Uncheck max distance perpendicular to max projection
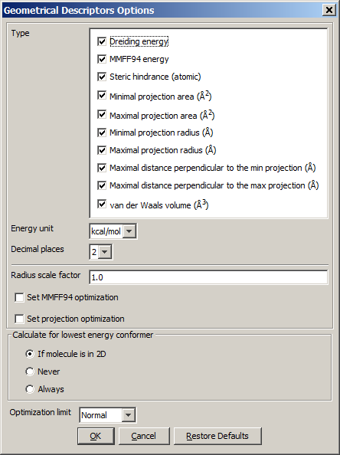Image resolution: width=340 pixels, height=455 pixels. click(x=102, y=185)
